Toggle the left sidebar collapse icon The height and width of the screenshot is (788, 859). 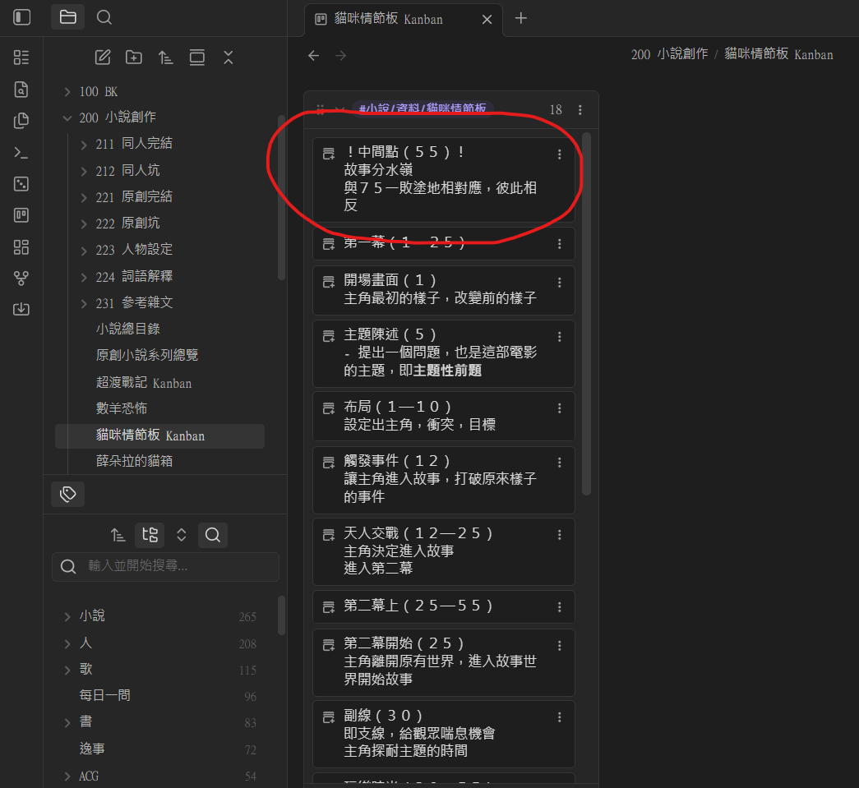21,17
